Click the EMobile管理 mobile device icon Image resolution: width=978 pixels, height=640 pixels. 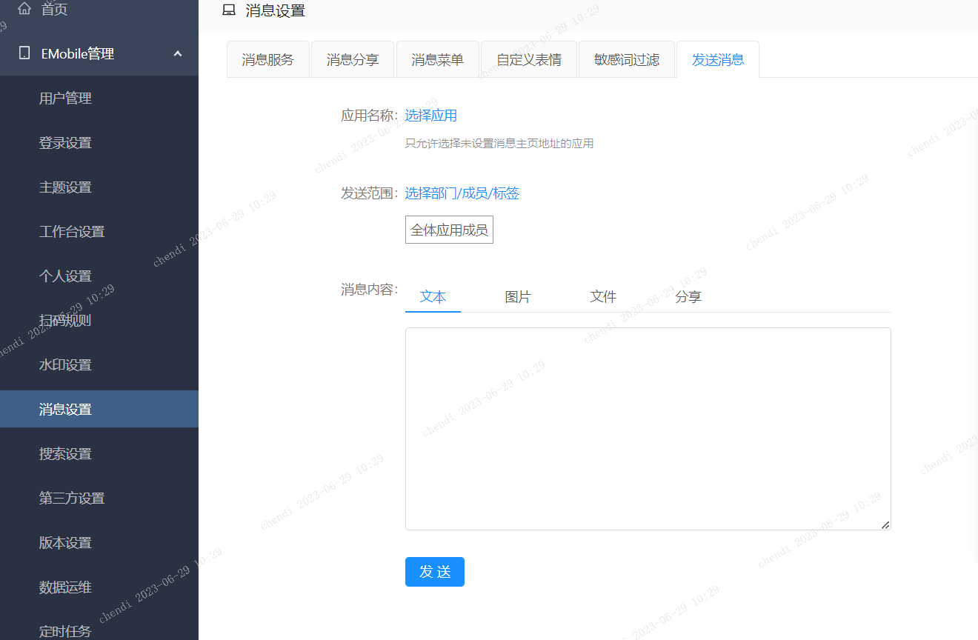[x=24, y=53]
